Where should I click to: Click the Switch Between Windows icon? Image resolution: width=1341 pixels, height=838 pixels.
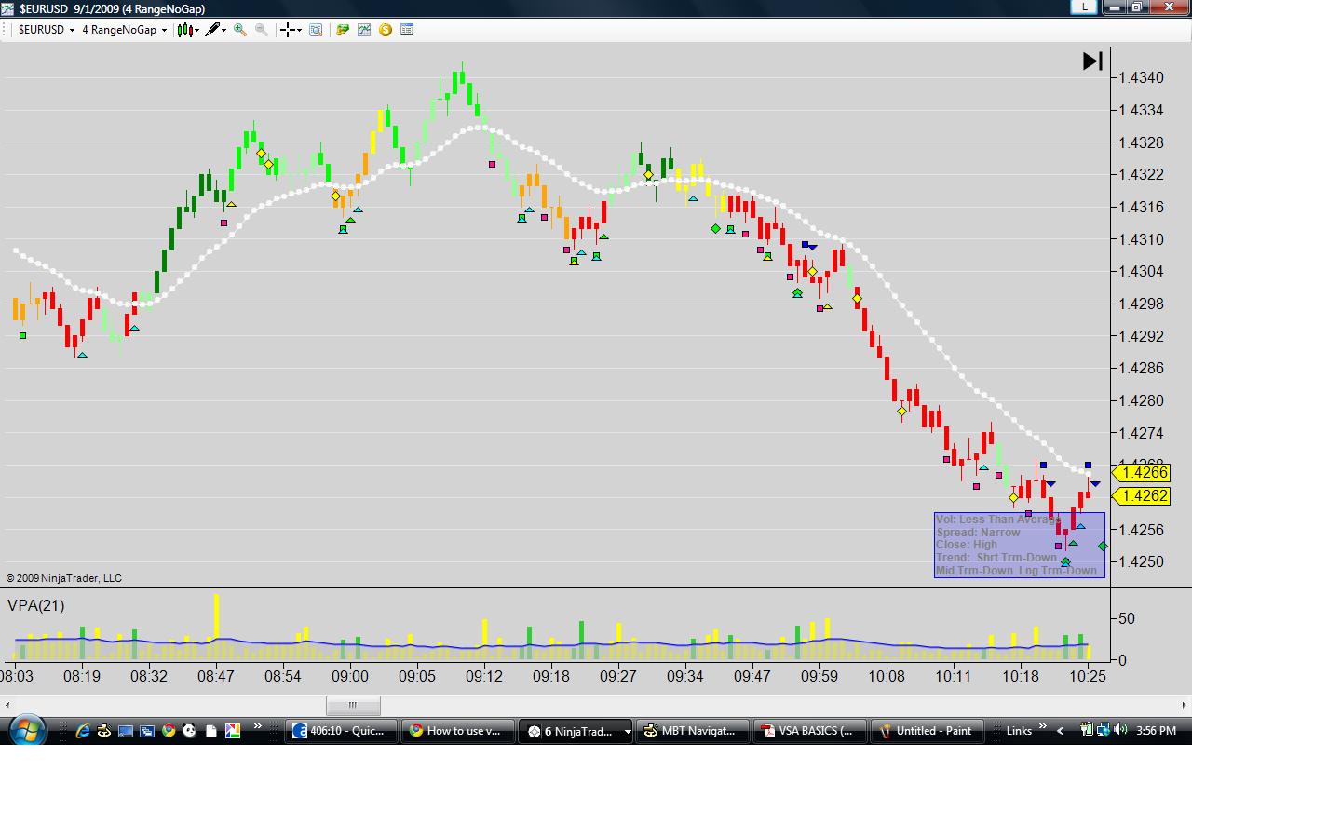pos(147,731)
